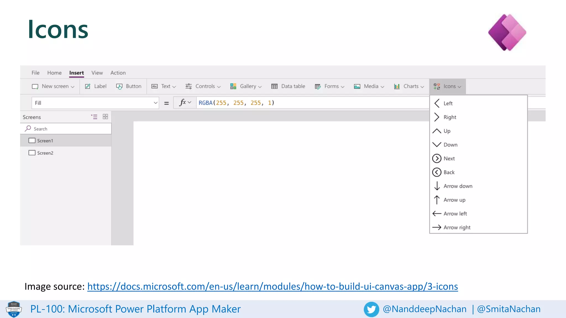Click the New screen icon

[x=35, y=87]
